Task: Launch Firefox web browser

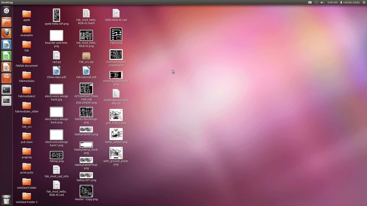Action: point(6,33)
